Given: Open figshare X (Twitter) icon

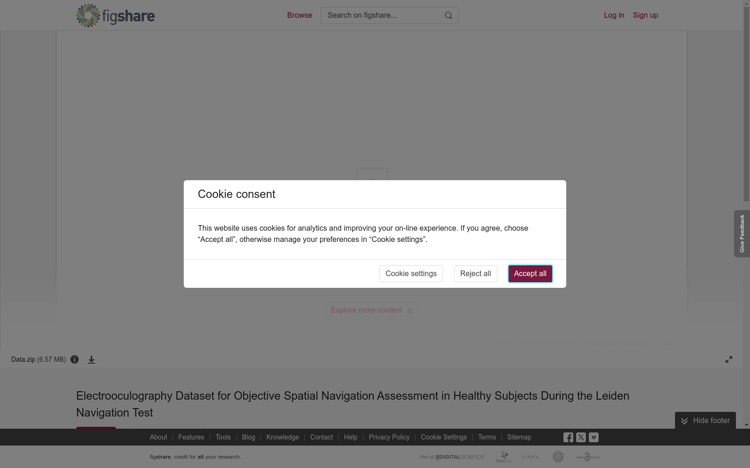Looking at the screenshot, I should click(x=581, y=437).
